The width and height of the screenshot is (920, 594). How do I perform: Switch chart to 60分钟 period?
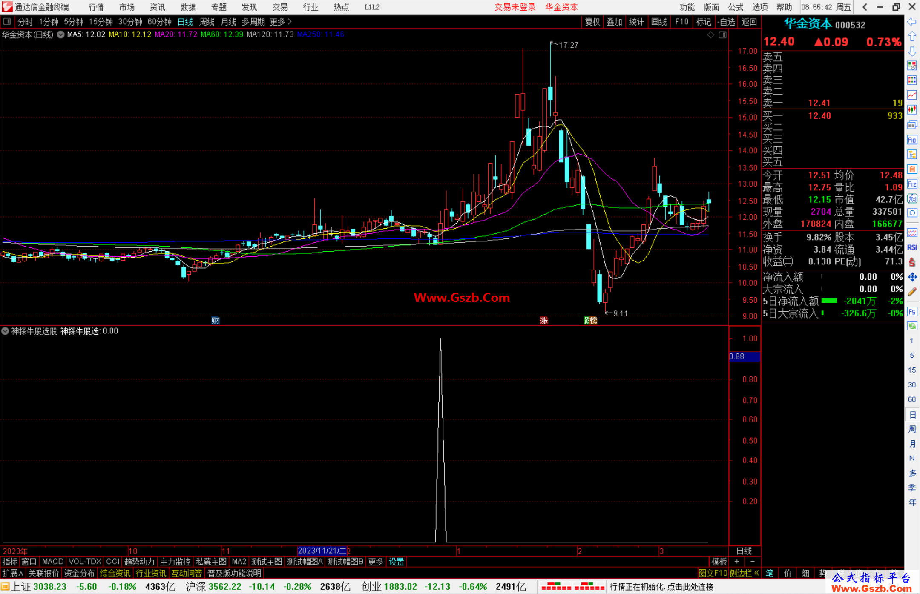159,22
